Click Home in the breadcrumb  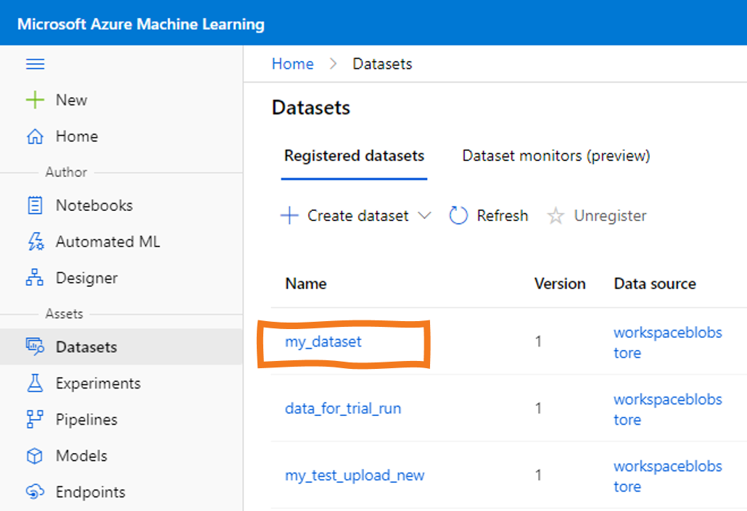click(292, 64)
